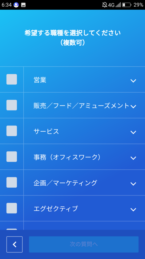Expand the 営業 category chevron
The height and width of the screenshot is (259, 145).
point(133,81)
